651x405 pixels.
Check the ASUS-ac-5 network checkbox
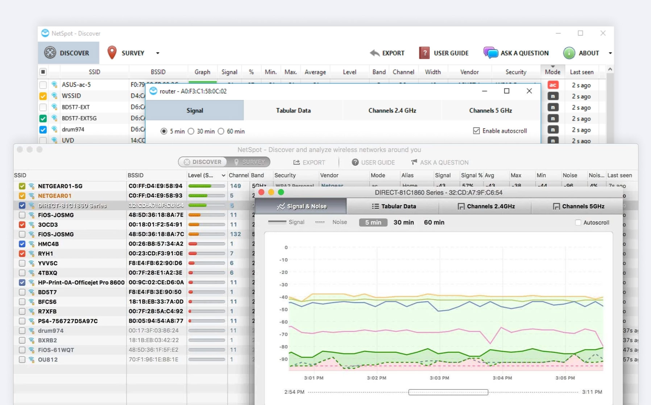click(x=43, y=85)
